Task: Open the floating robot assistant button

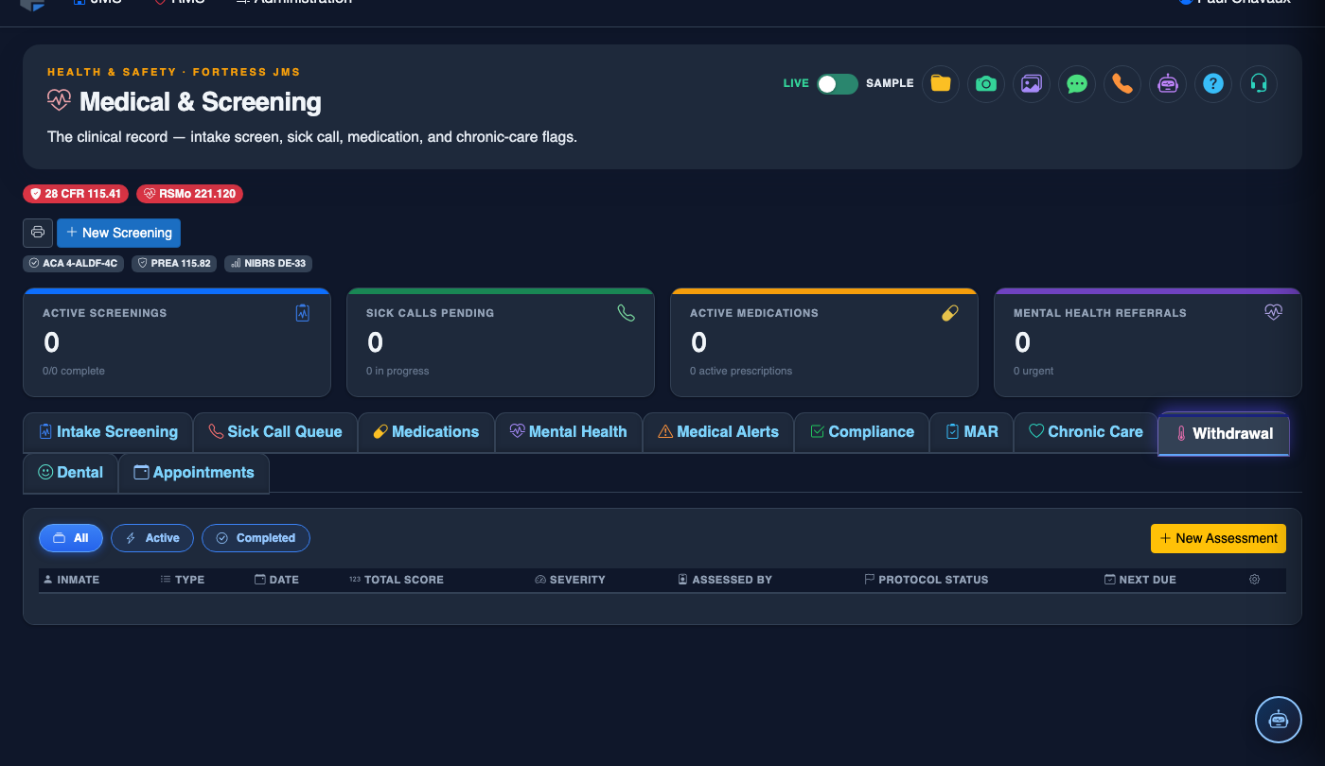Action: [x=1279, y=720]
